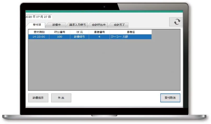The image size is (211, 124).
Task: Select patient row ジーシー 太郎
Action: point(131,37)
